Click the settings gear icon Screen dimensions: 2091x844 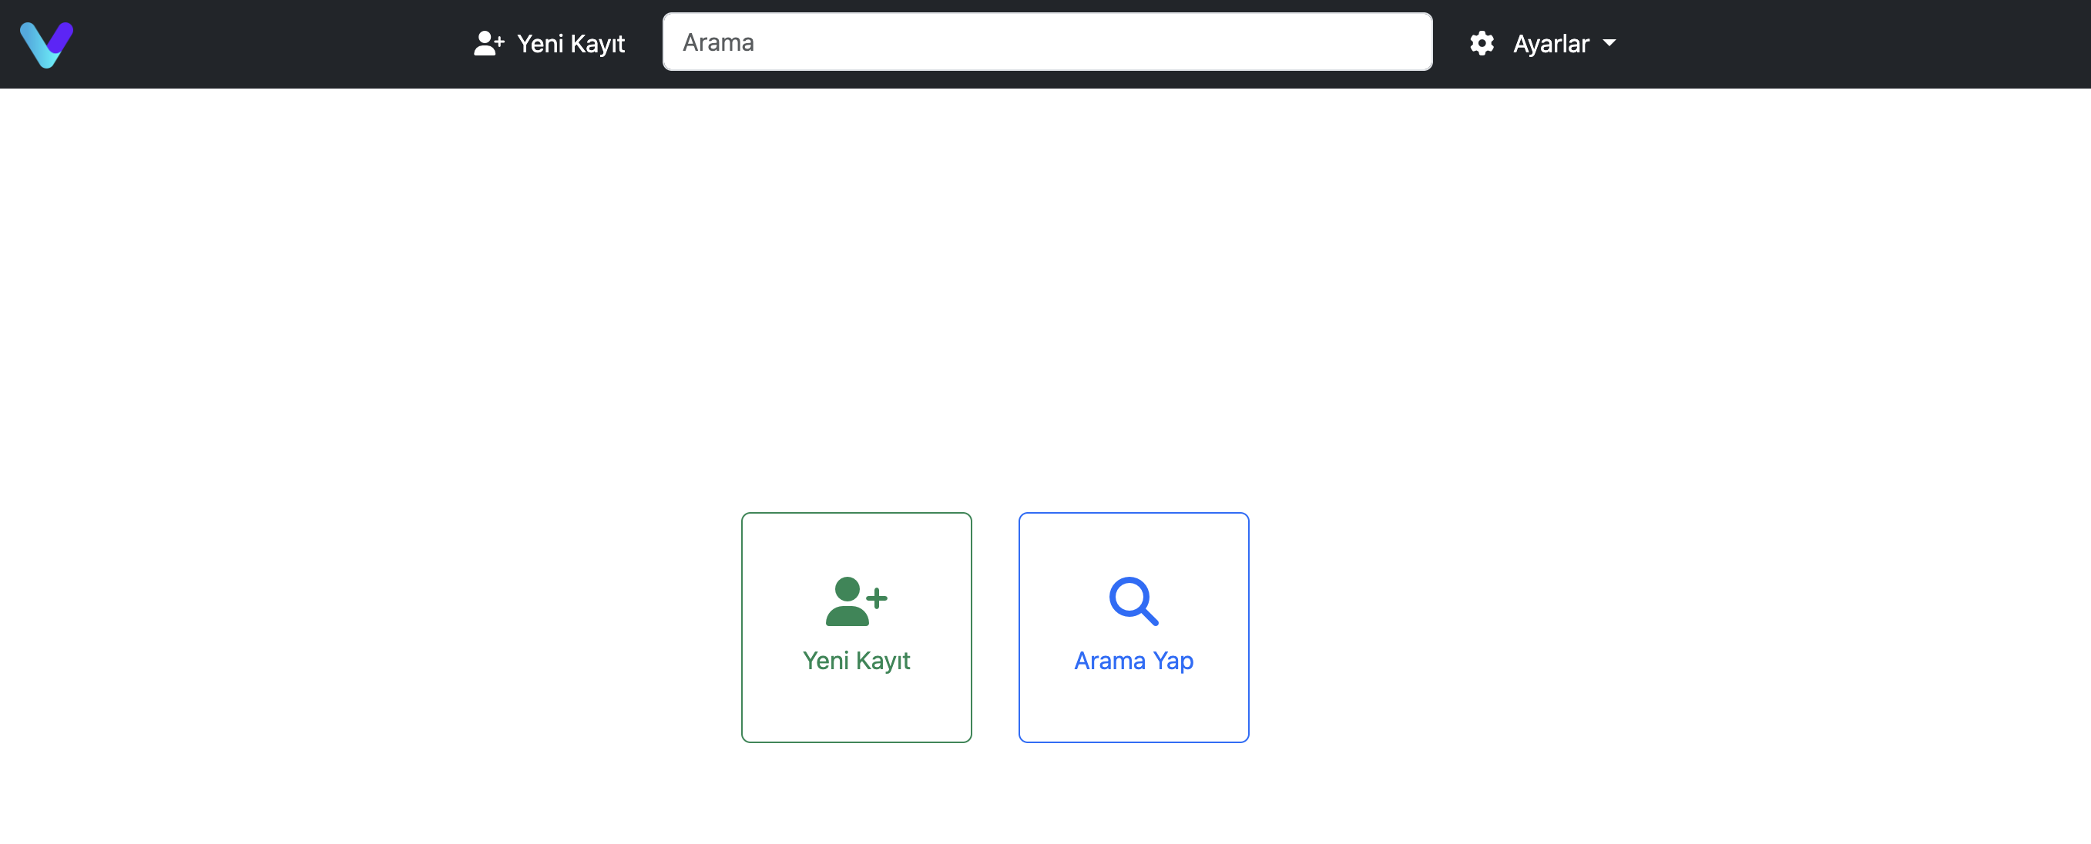1482,43
